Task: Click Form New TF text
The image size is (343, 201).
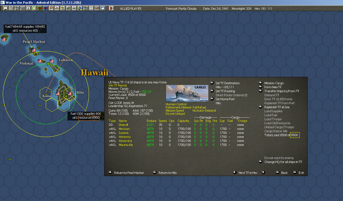Action: pyautogui.click(x=273, y=87)
